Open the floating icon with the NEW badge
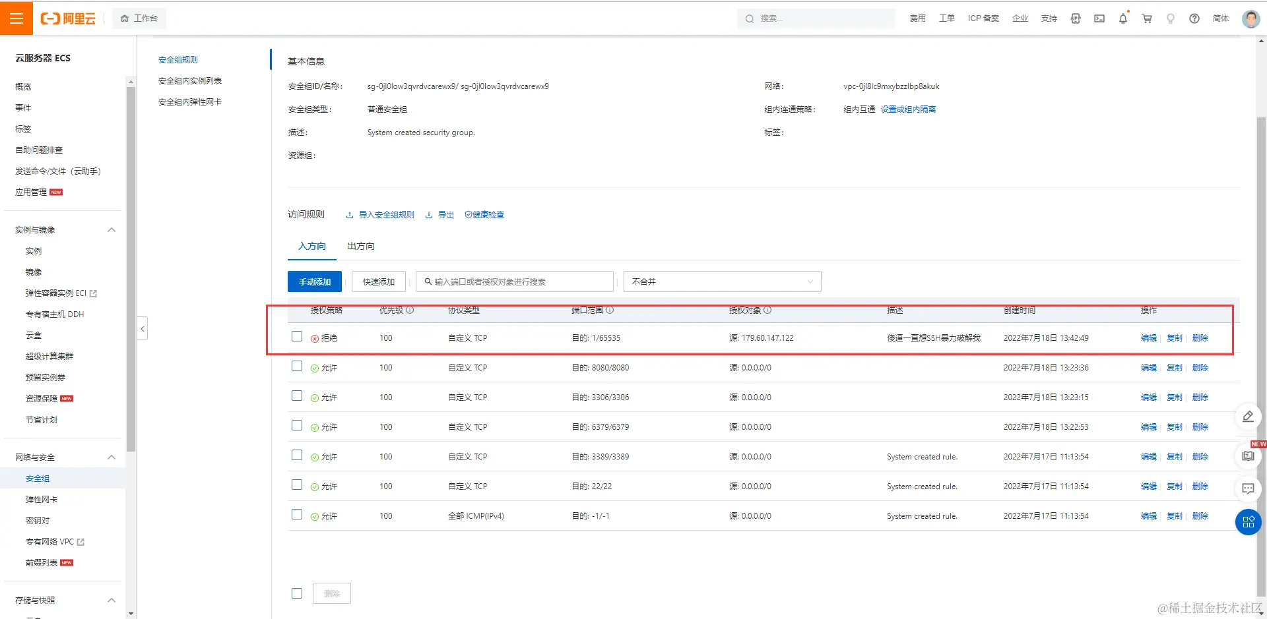Image resolution: width=1267 pixels, height=619 pixels. 1248,456
